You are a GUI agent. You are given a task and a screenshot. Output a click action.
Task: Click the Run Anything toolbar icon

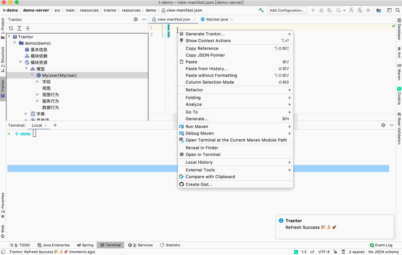(x=389, y=10)
